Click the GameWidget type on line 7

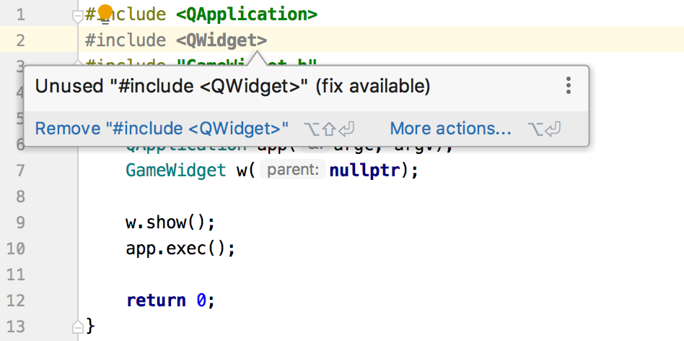tap(176, 170)
